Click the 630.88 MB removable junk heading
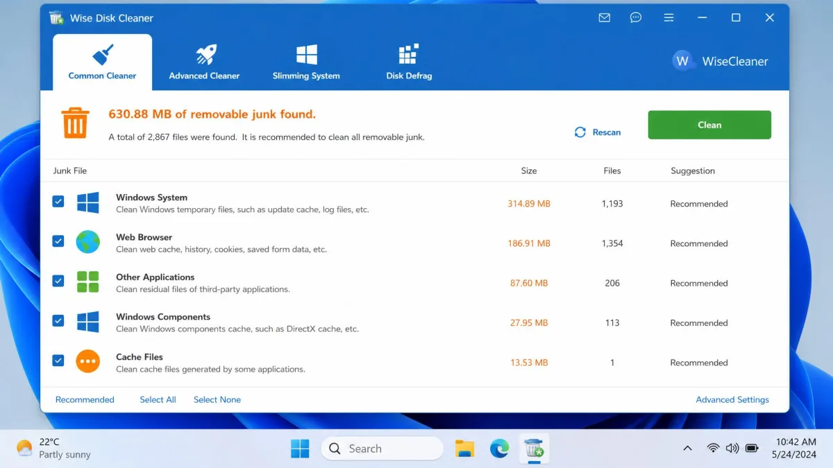This screenshot has width=833, height=468. 212,114
